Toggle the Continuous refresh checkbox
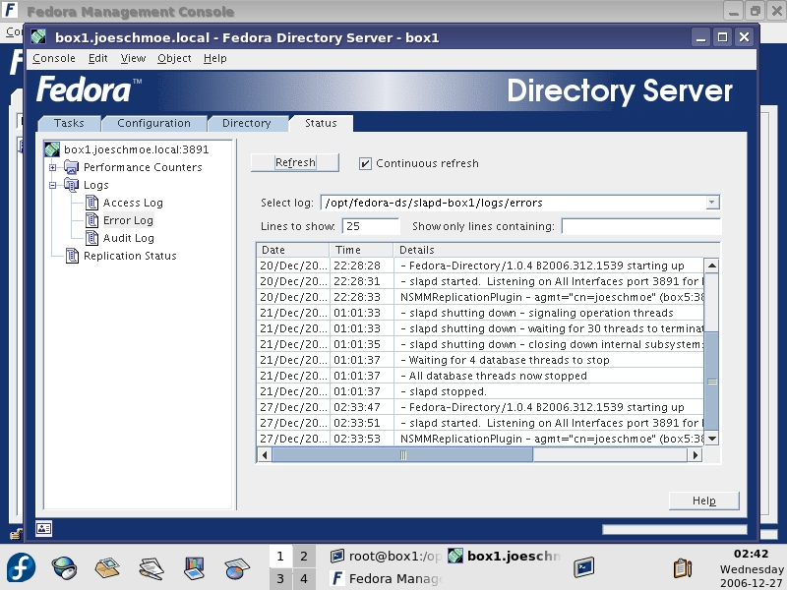The width and height of the screenshot is (787, 590). pos(366,163)
